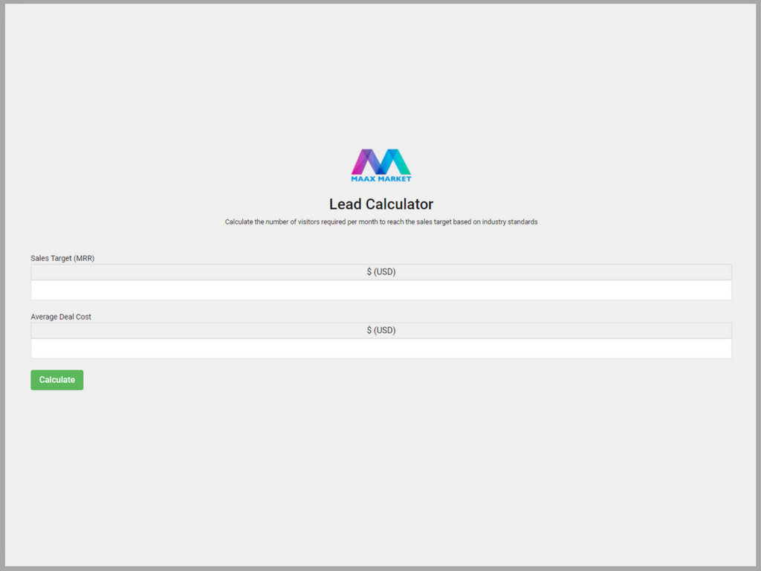
Task: Click the word Calculator in the page title
Action: coord(399,204)
